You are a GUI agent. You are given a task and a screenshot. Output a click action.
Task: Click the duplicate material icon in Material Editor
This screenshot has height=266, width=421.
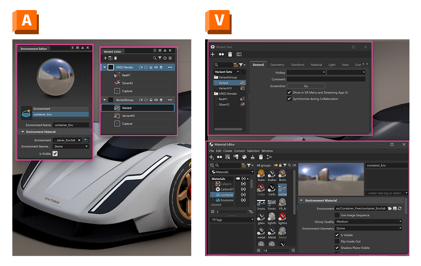(x=220, y=157)
